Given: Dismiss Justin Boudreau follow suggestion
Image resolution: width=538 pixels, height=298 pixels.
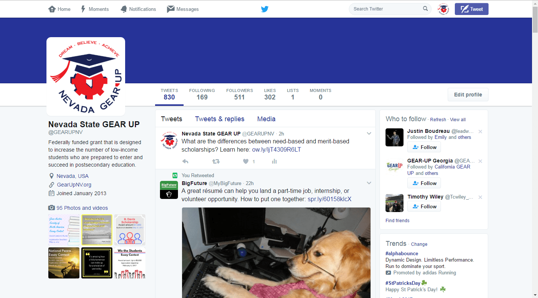Looking at the screenshot, I should tap(480, 131).
